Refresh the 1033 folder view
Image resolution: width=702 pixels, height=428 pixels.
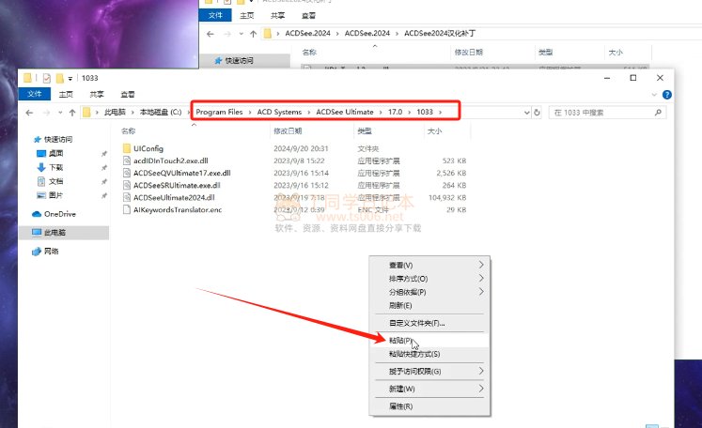(538, 113)
